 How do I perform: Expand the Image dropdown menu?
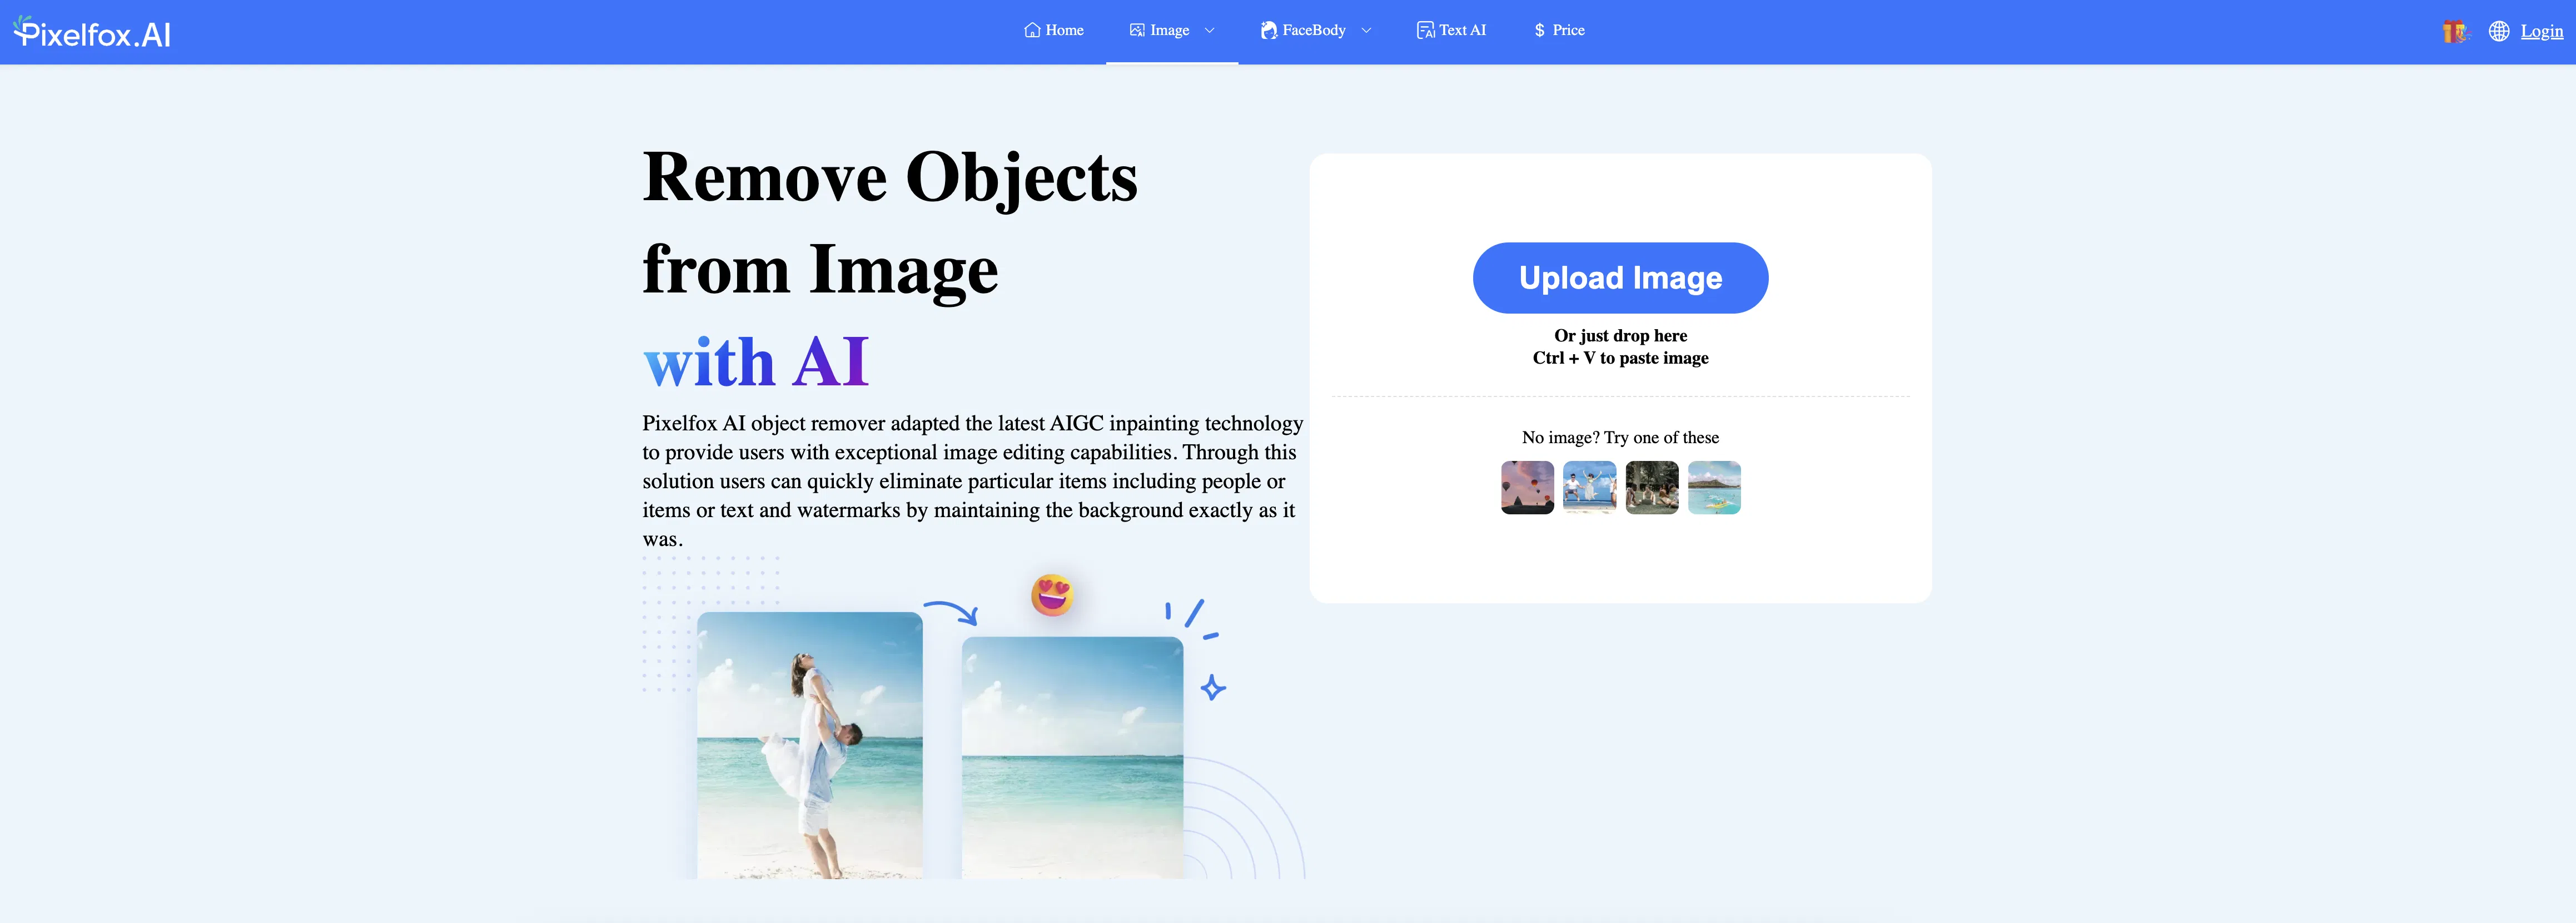pos(1209,30)
